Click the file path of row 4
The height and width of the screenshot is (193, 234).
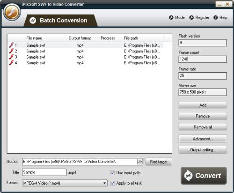[x=142, y=63]
